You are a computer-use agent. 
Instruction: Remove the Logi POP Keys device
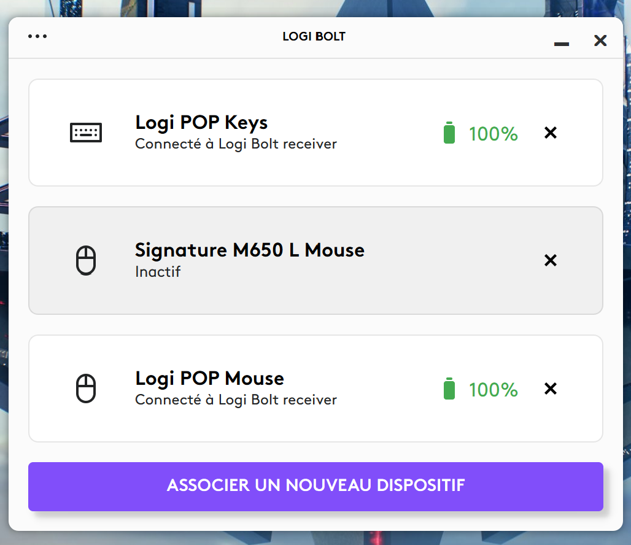(551, 133)
